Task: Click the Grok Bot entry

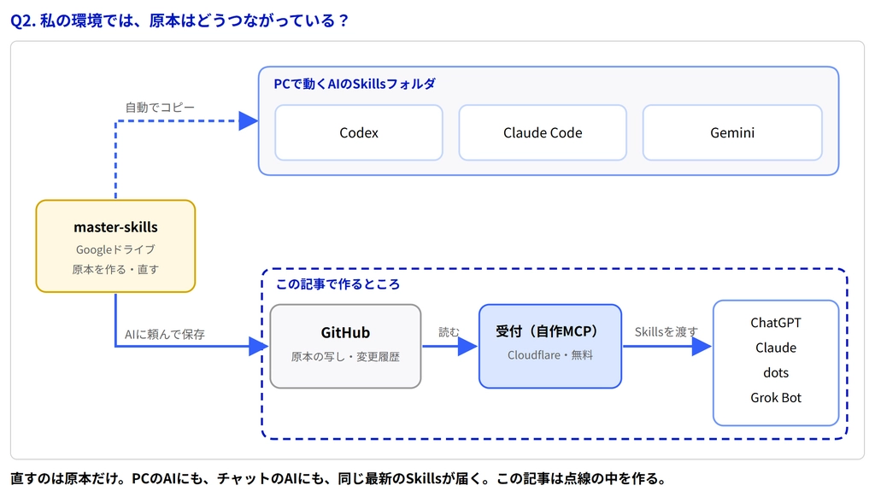Action: [776, 398]
